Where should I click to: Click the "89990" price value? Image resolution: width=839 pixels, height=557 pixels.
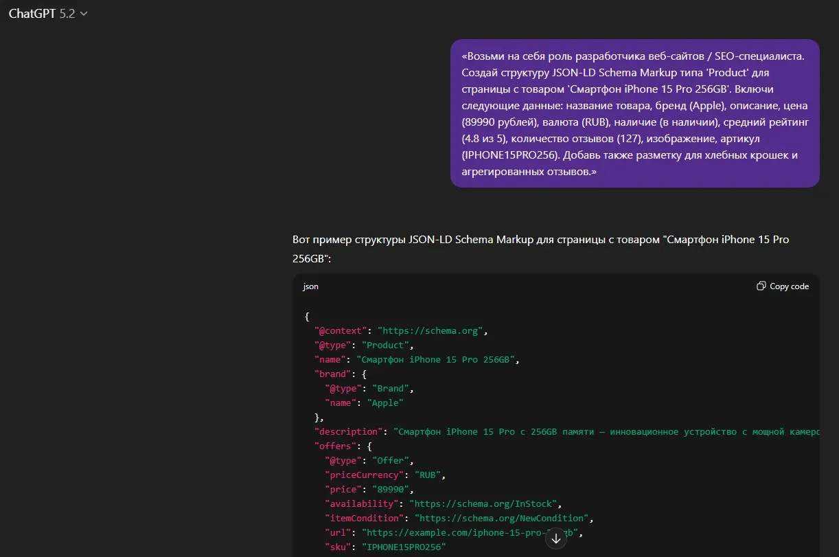(390, 490)
